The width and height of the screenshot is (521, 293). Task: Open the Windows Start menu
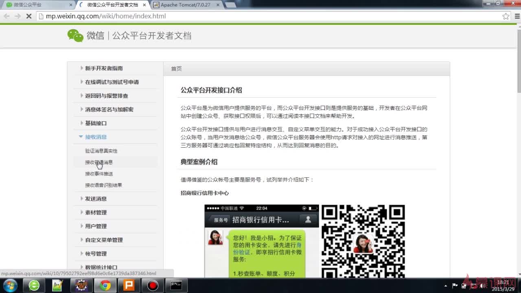click(x=10, y=285)
